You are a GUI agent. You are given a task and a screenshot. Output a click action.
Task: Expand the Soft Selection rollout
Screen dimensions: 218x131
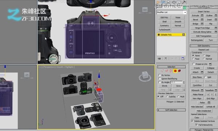click(171, 110)
